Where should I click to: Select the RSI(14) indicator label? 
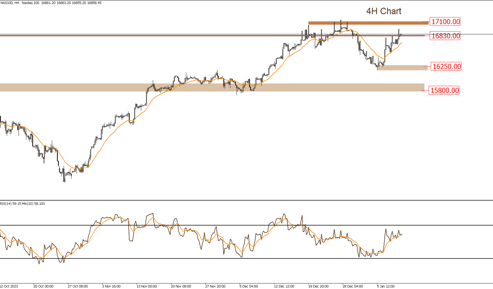tap(22, 204)
